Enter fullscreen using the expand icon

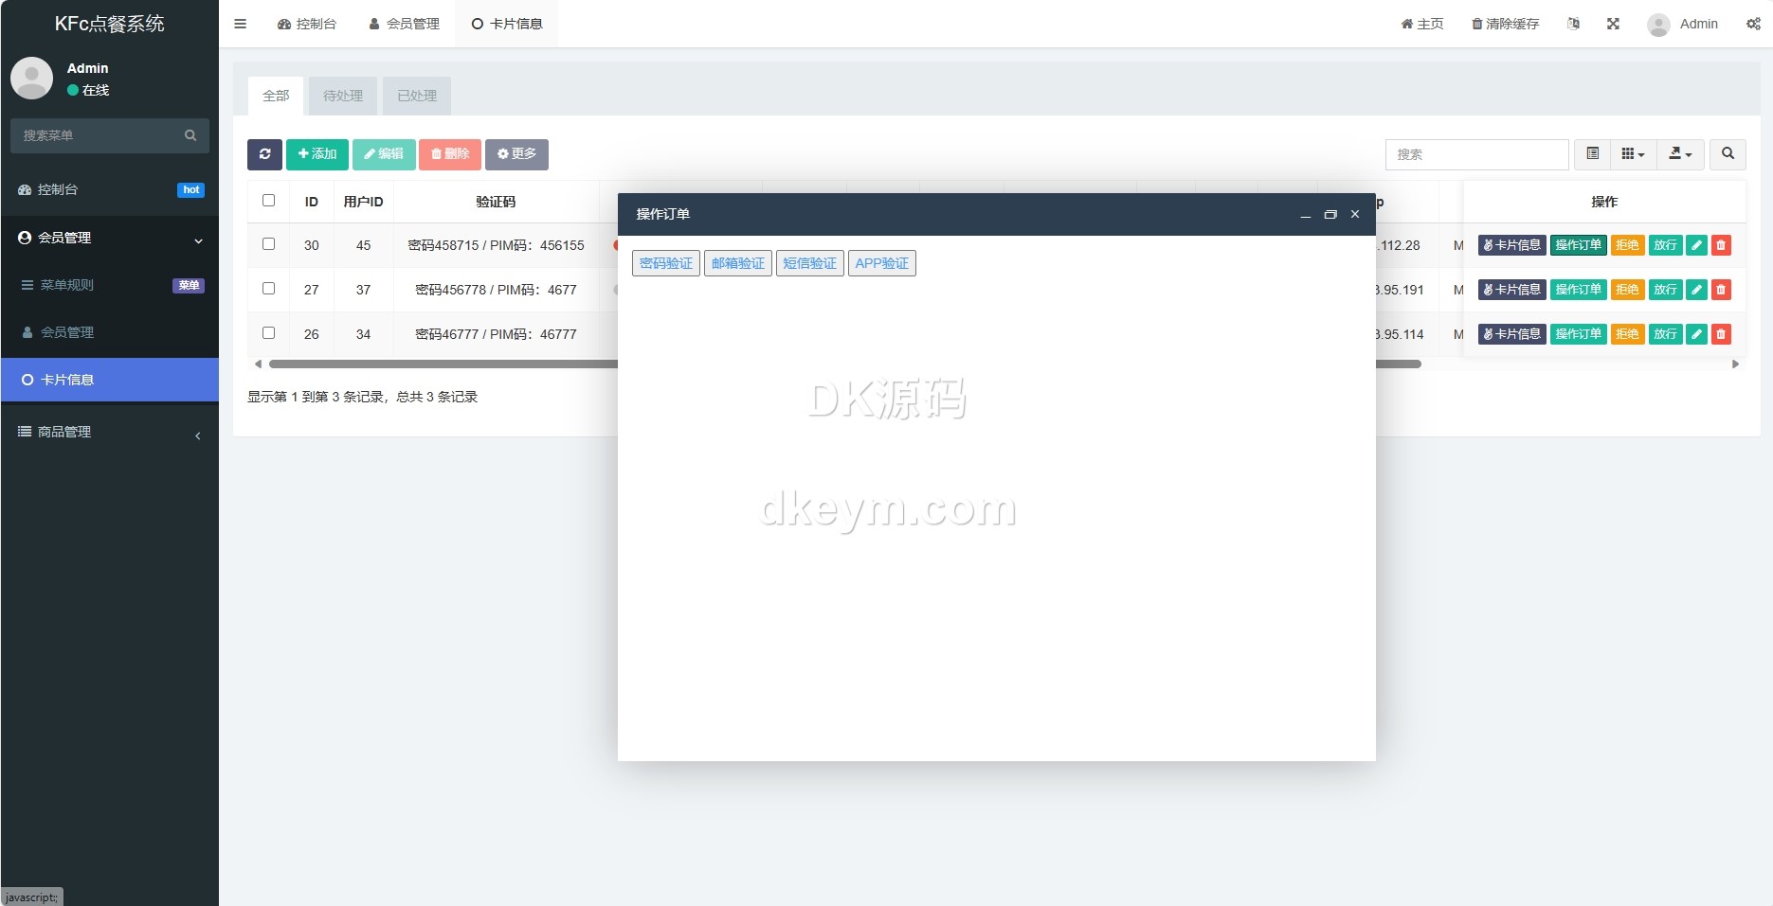pos(1613,24)
